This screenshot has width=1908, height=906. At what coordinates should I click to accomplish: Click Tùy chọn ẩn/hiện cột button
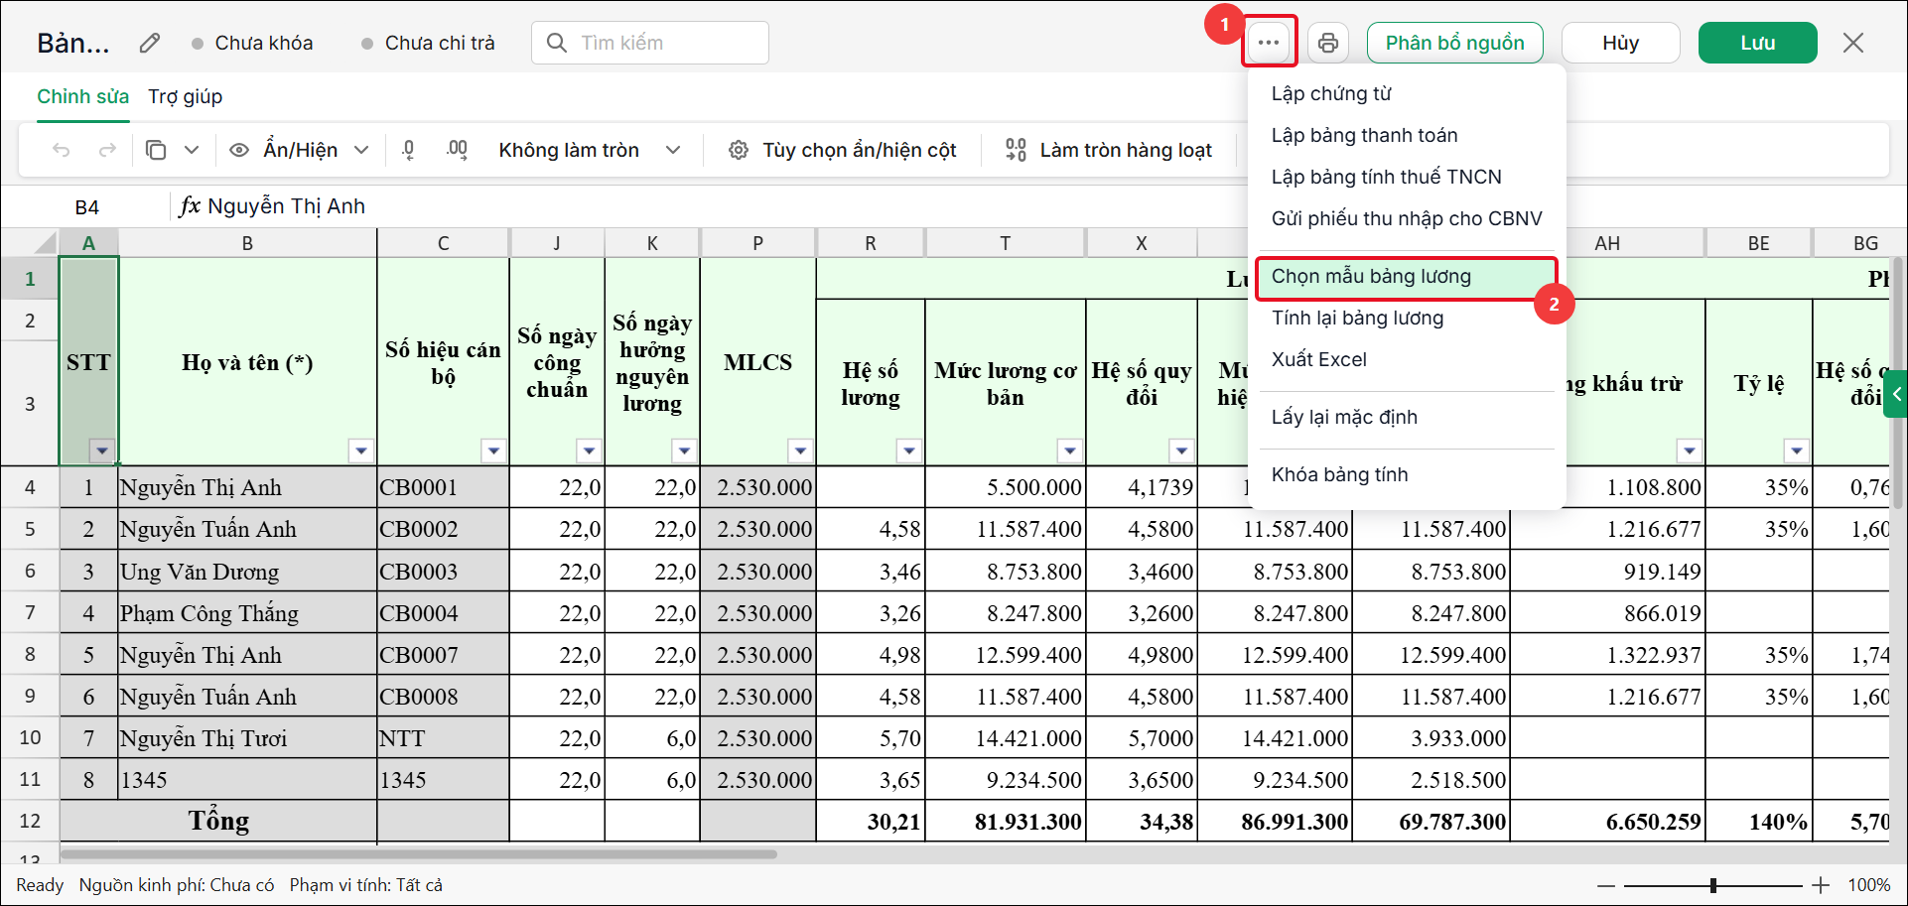842,150
